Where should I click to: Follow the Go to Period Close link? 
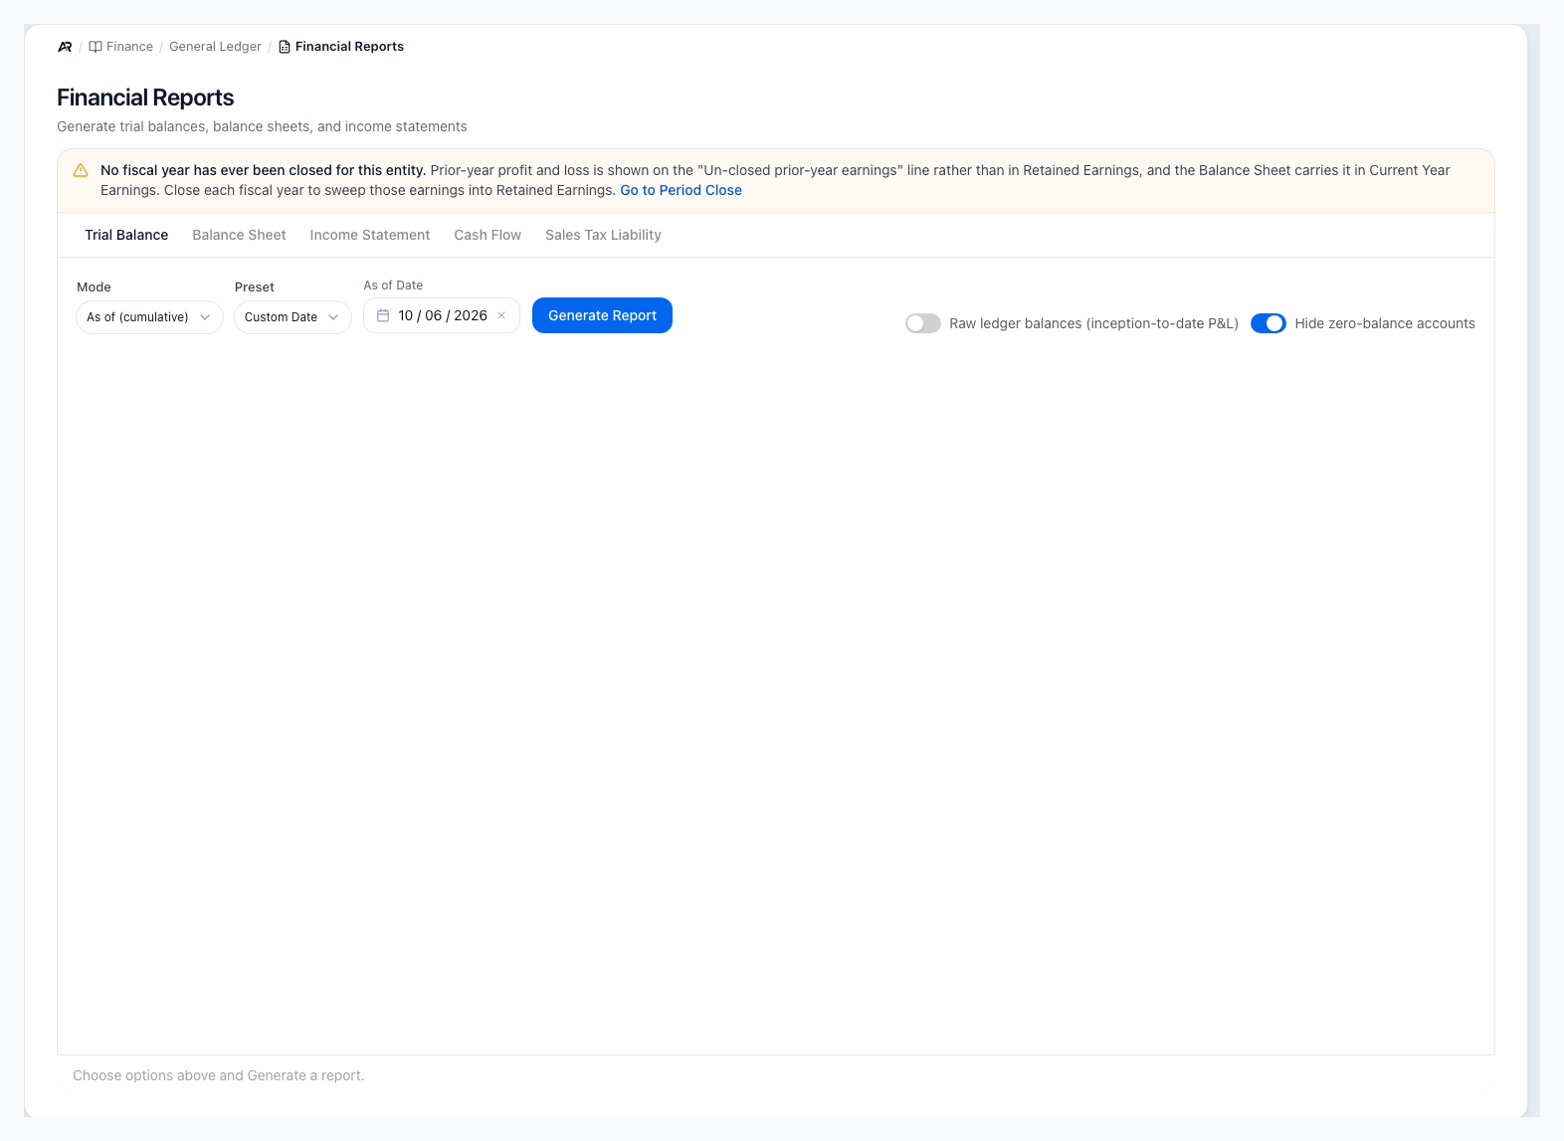(x=681, y=190)
